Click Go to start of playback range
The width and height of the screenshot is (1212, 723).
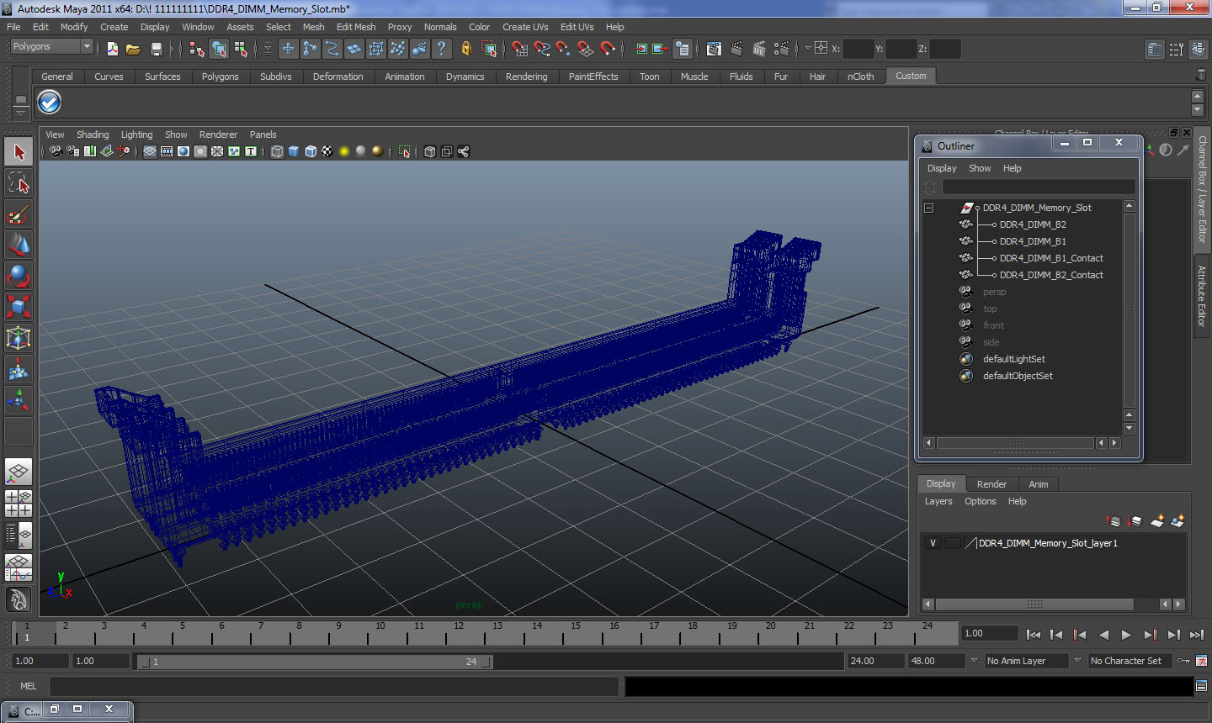pos(1034,635)
